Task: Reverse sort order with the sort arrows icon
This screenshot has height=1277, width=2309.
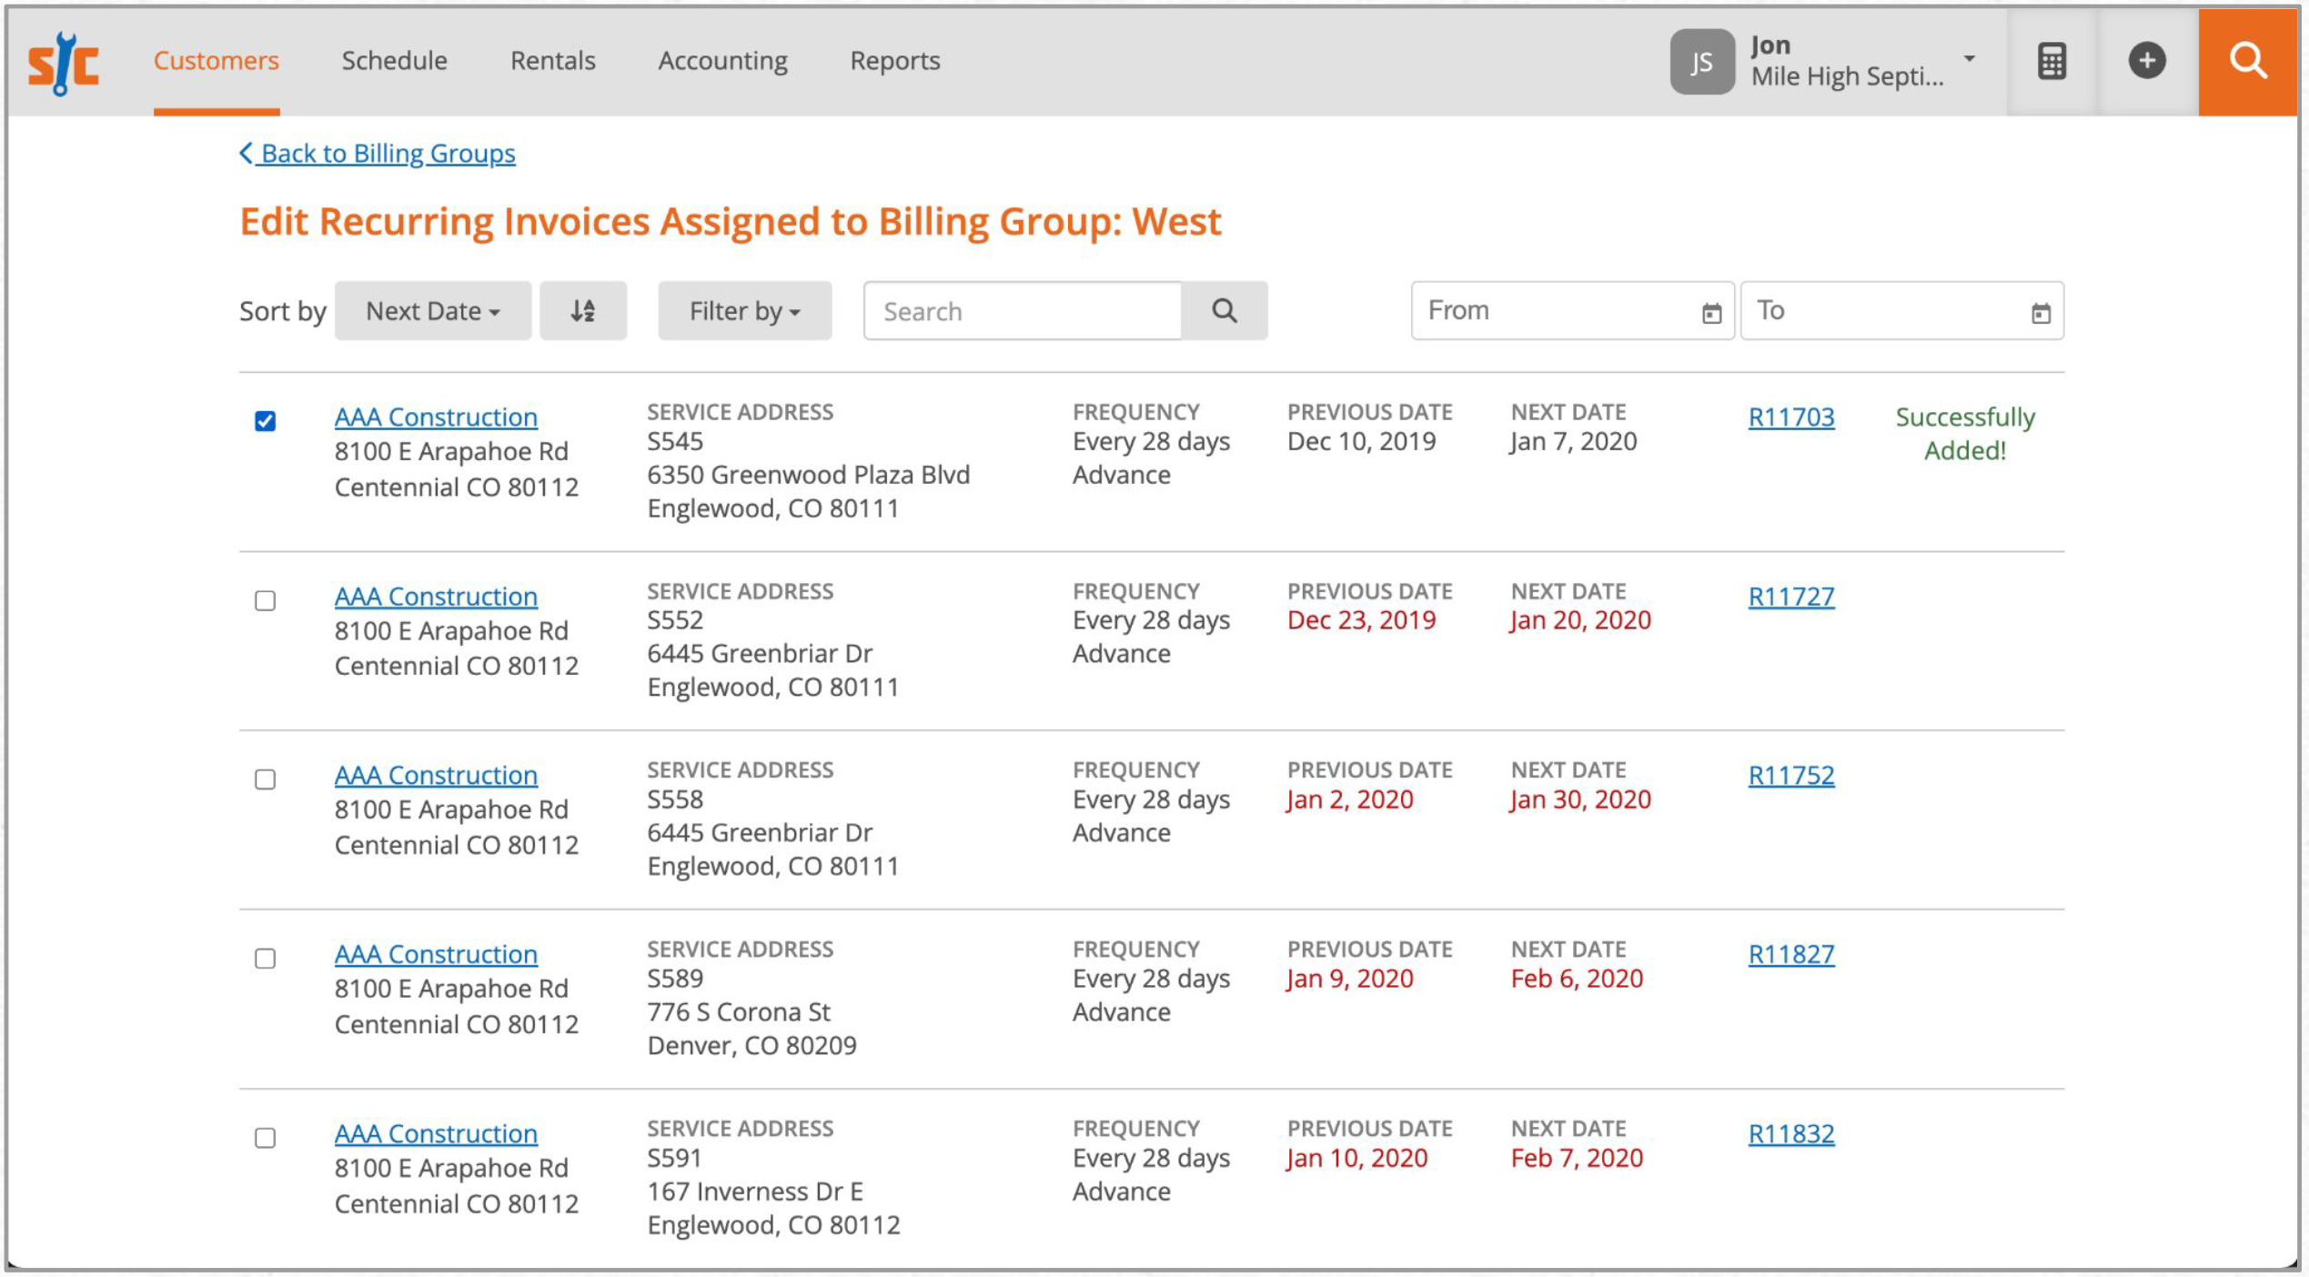Action: pos(583,310)
